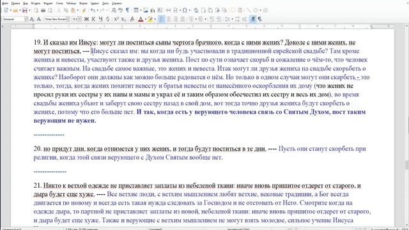This screenshot has width=409, height=230.
Task: Expand the highlight color dropdown arrow
Action: tap(155, 19)
